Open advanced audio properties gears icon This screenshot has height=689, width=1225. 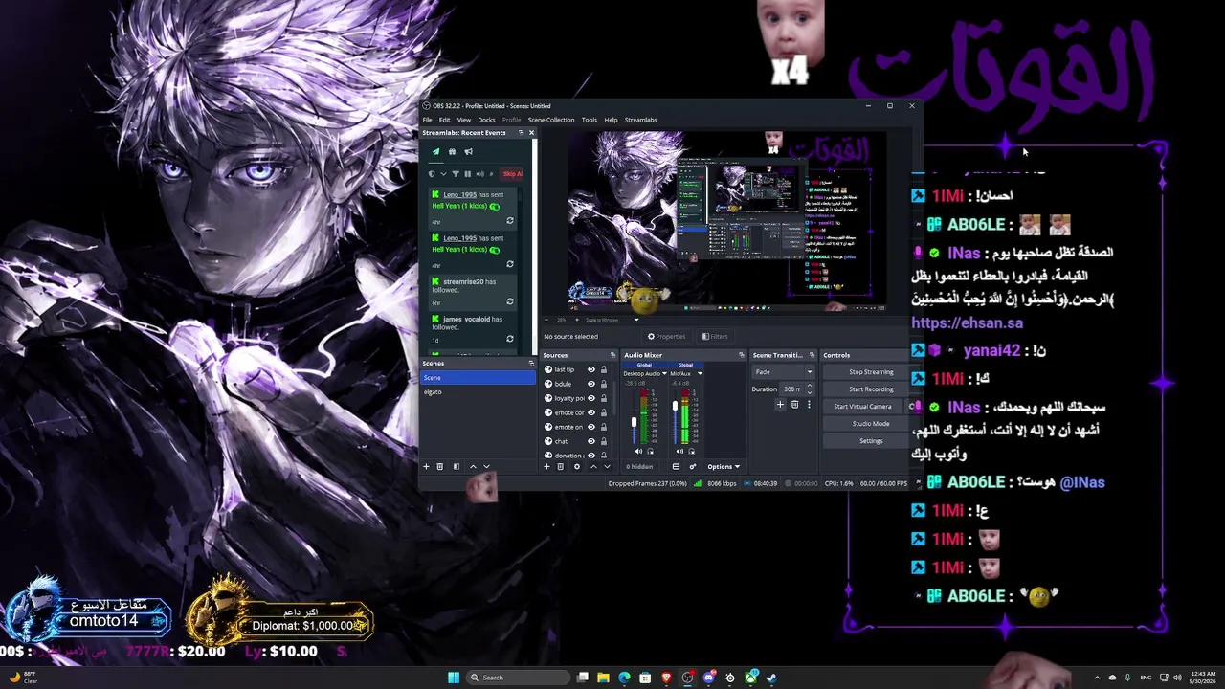693,466
